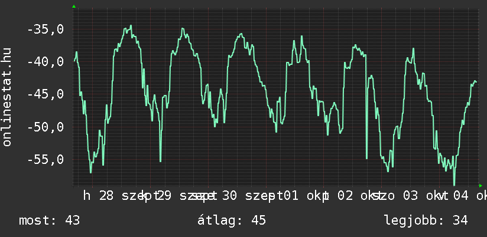Click the 'átlag: 45' value

tap(232, 220)
